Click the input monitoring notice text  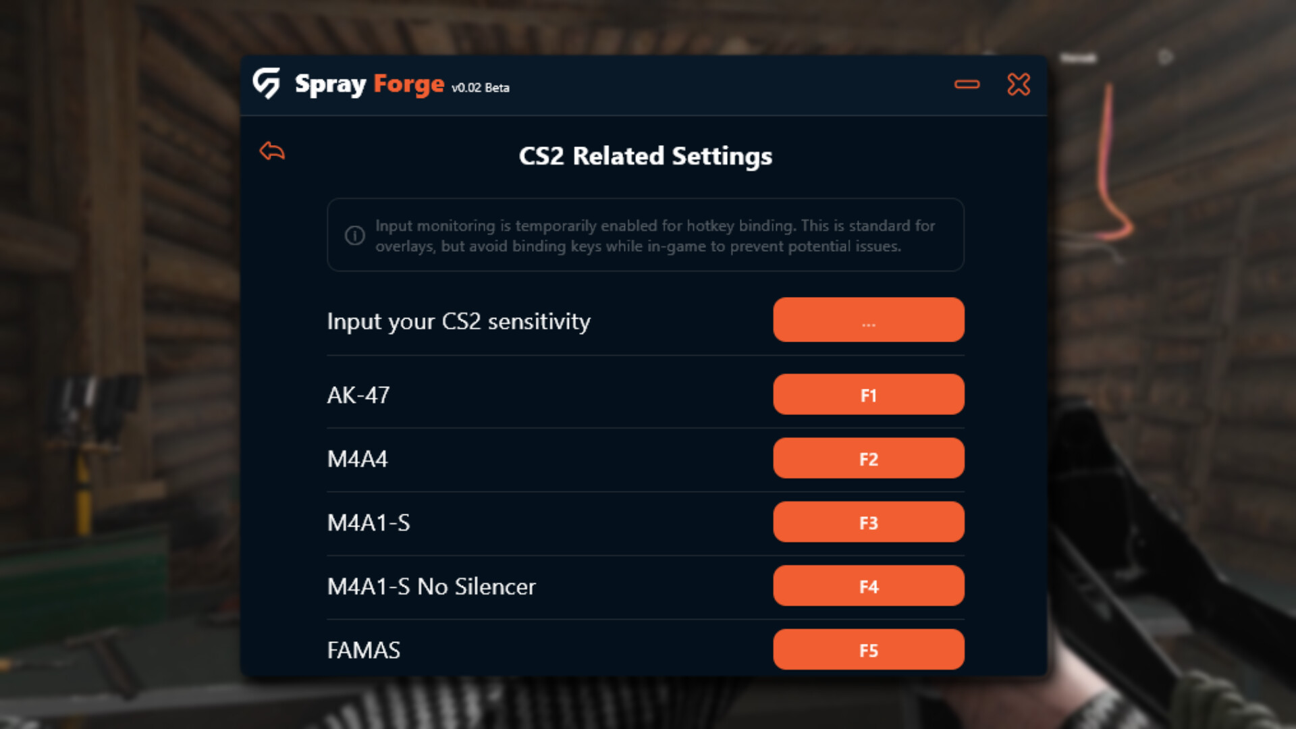click(655, 236)
